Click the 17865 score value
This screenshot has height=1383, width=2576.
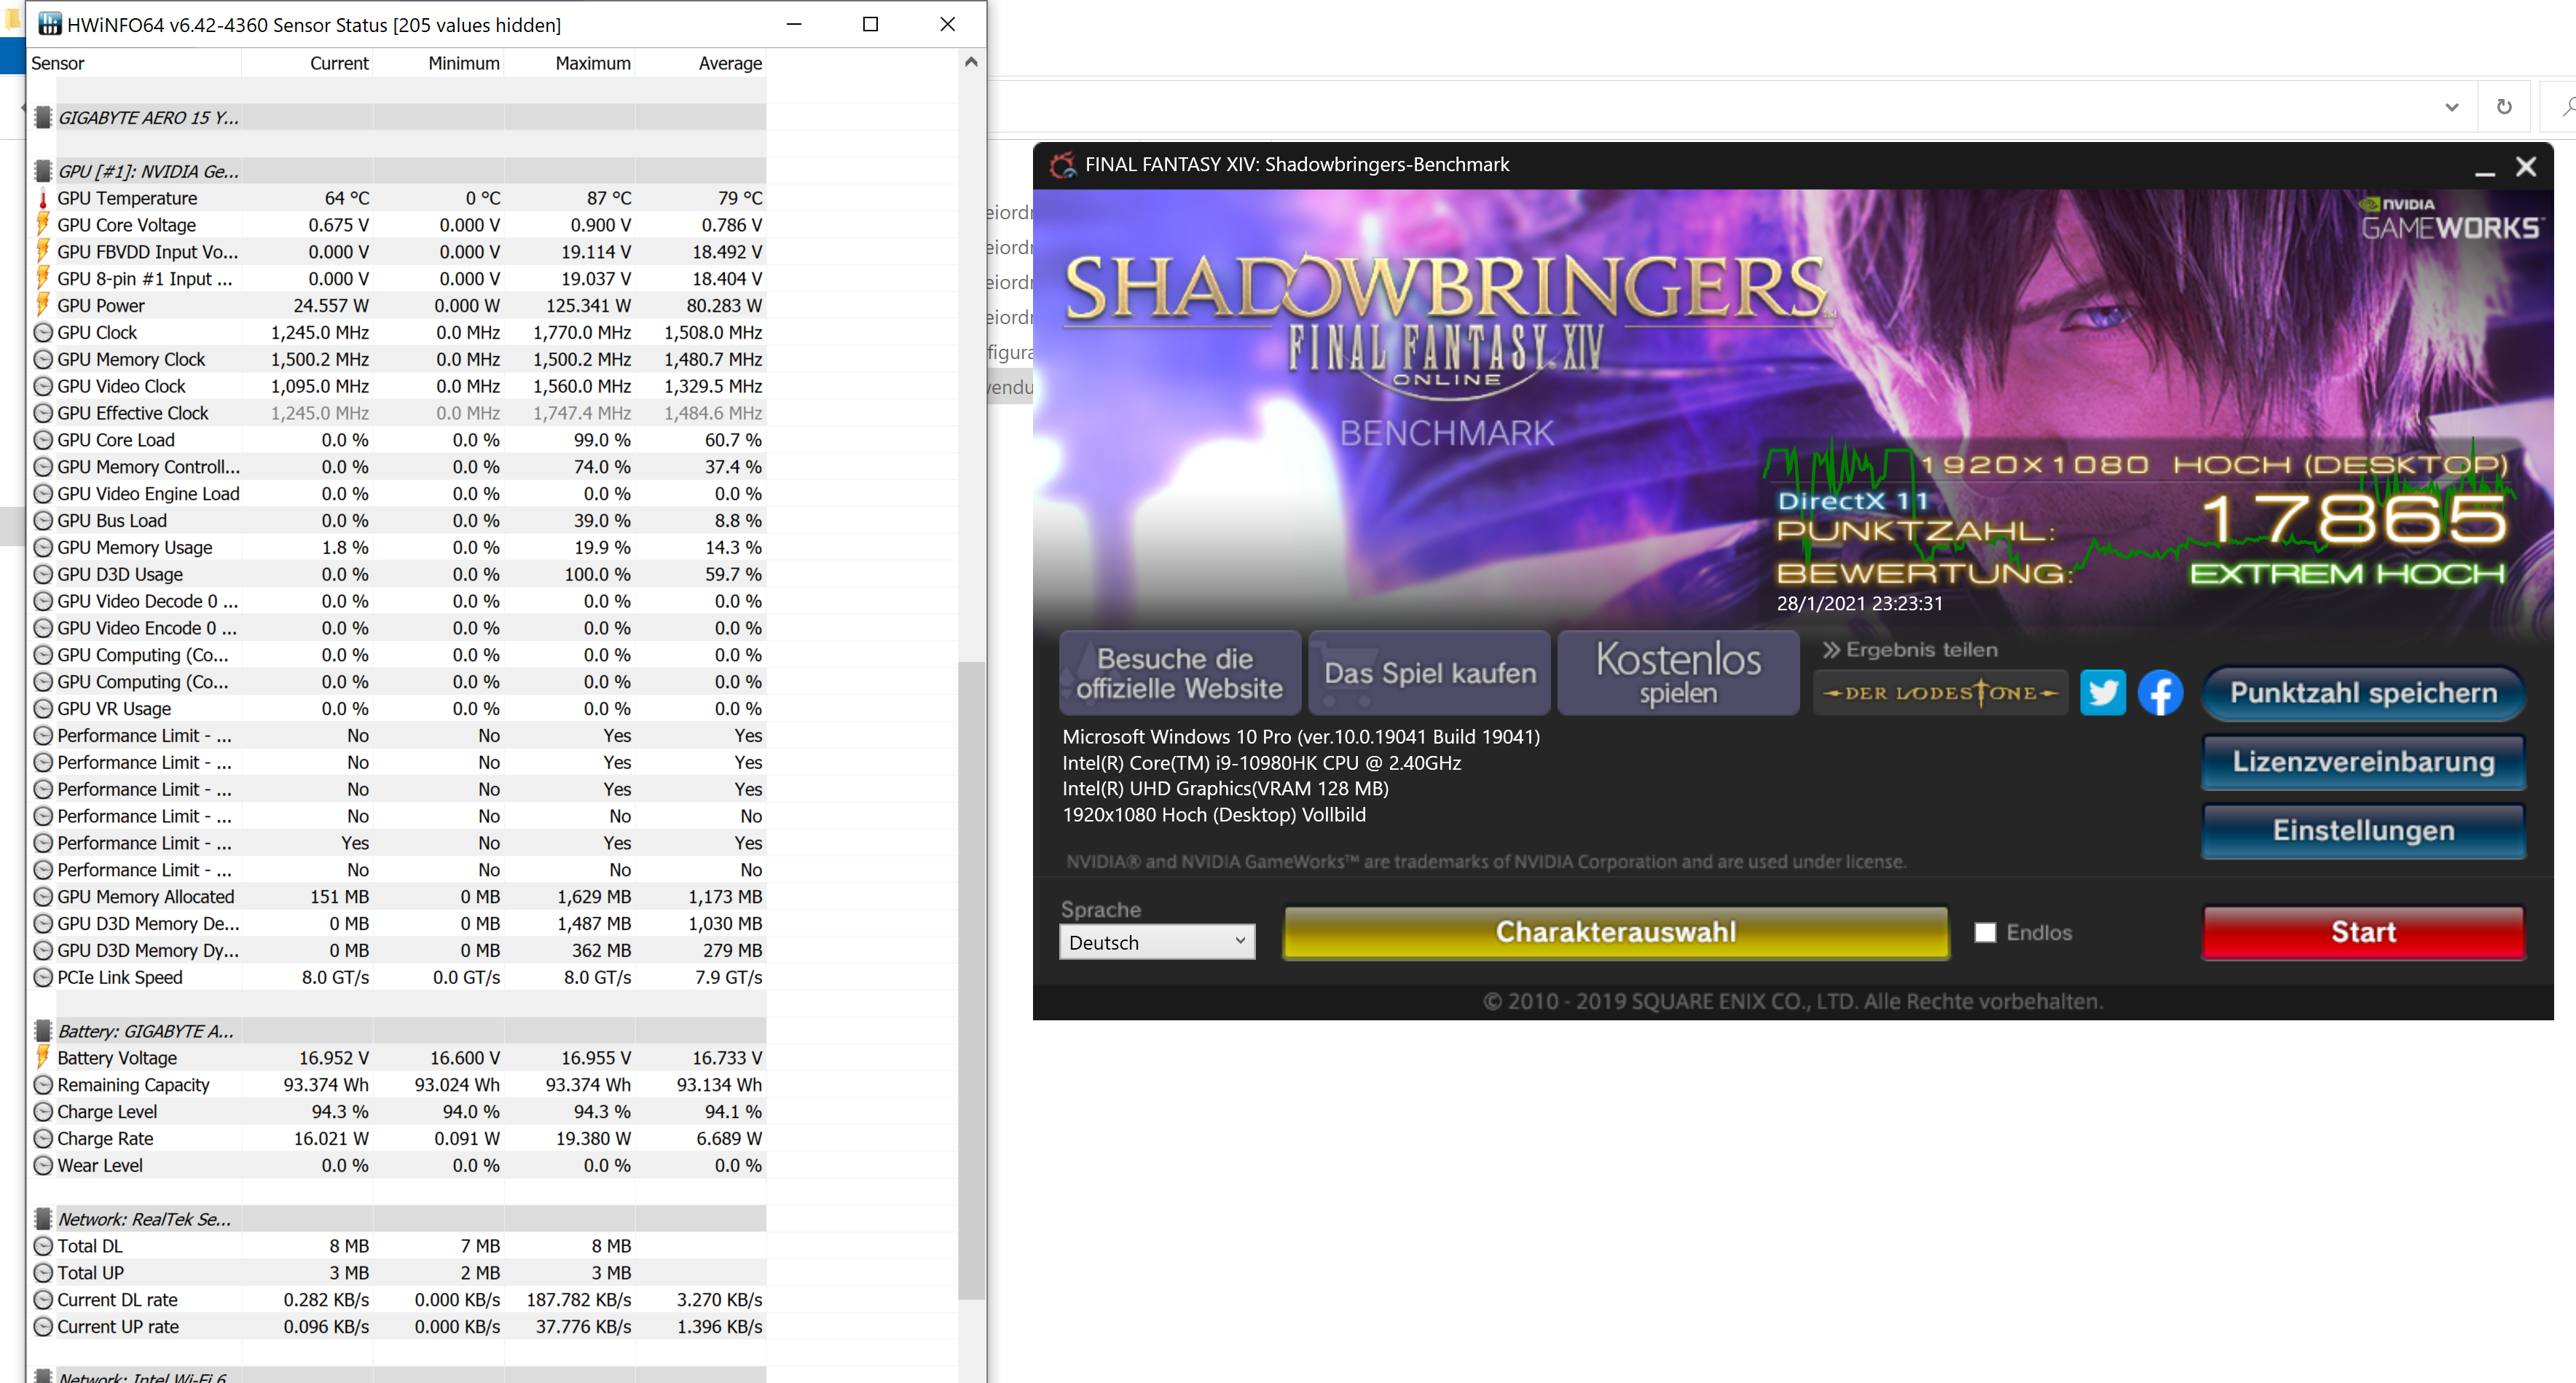(2354, 519)
